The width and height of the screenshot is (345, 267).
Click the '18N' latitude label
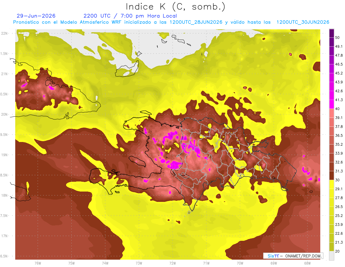[x=5, y=195]
